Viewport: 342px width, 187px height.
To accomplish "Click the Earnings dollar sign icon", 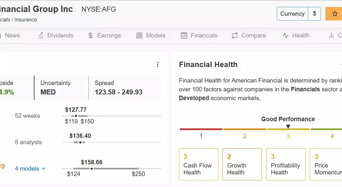I will coord(91,36).
